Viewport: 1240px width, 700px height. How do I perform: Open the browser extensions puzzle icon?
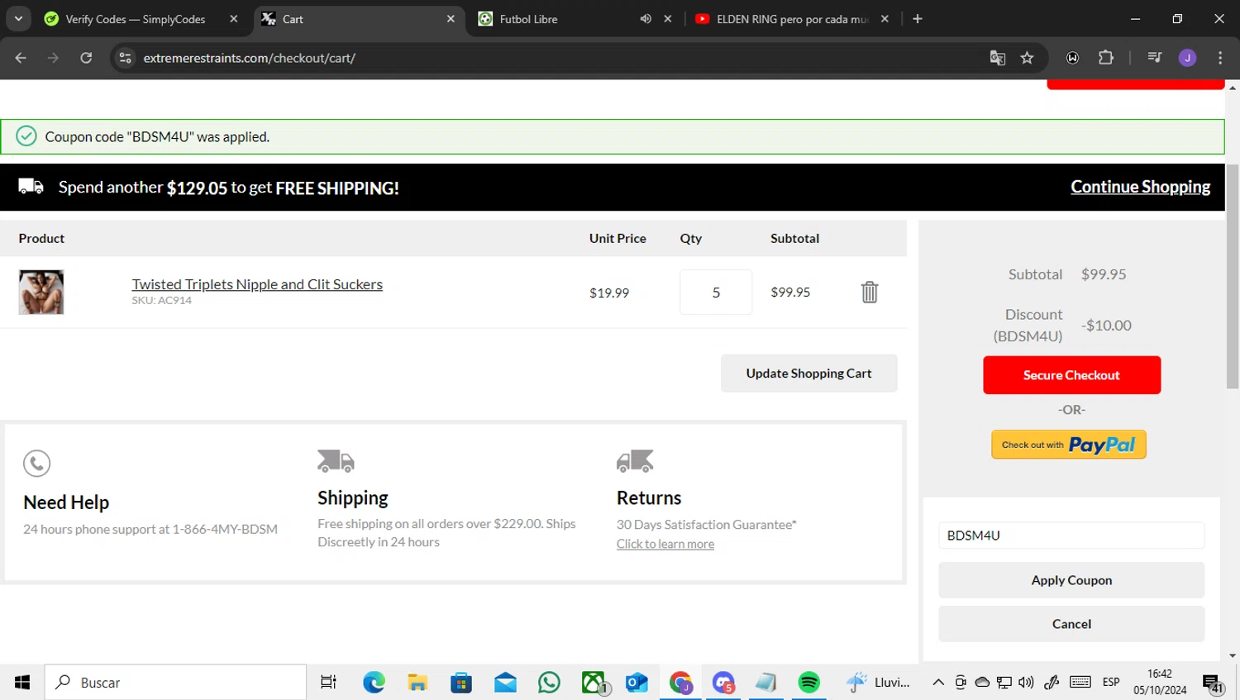coord(1105,58)
